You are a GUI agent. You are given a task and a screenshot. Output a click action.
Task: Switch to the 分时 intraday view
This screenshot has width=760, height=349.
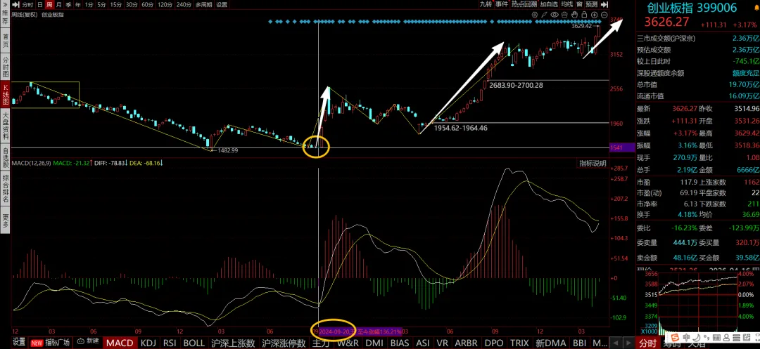(27, 5)
